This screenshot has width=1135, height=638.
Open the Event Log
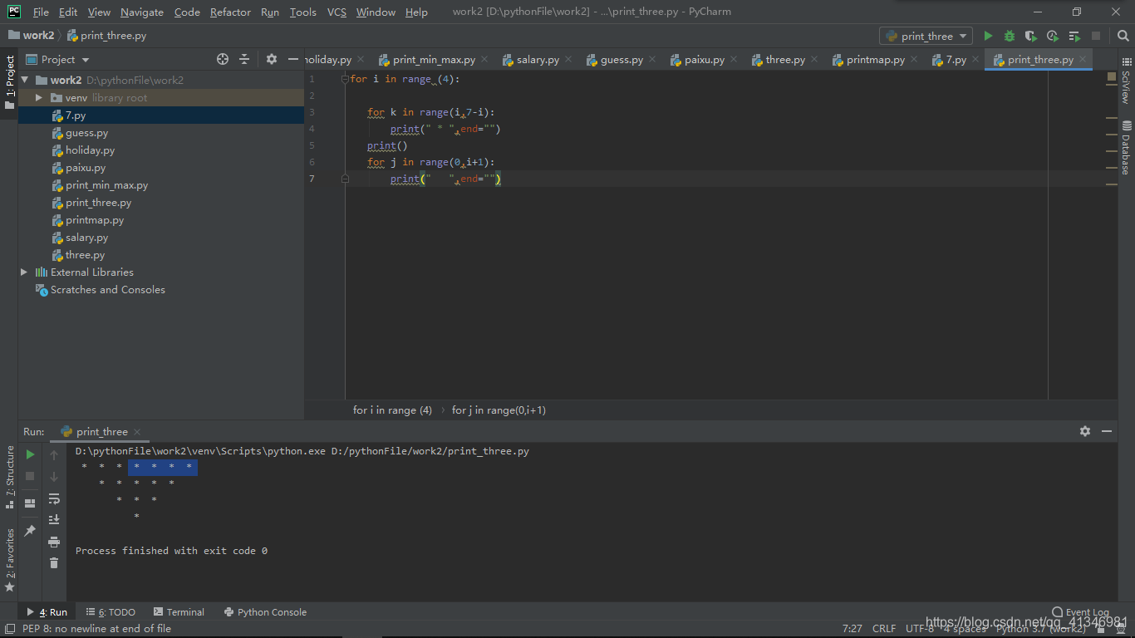click(x=1080, y=612)
